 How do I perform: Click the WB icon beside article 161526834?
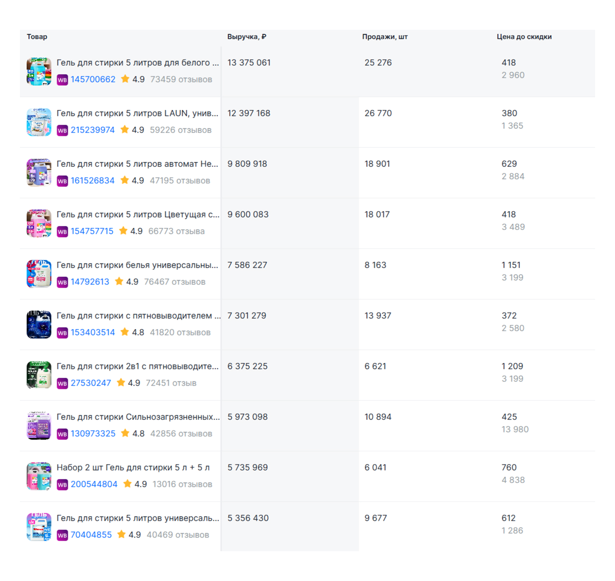[x=62, y=181]
